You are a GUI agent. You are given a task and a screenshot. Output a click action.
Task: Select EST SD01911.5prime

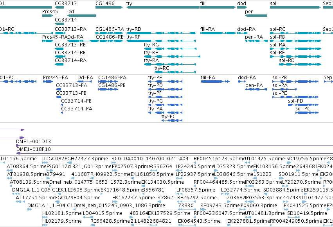[299, 174]
